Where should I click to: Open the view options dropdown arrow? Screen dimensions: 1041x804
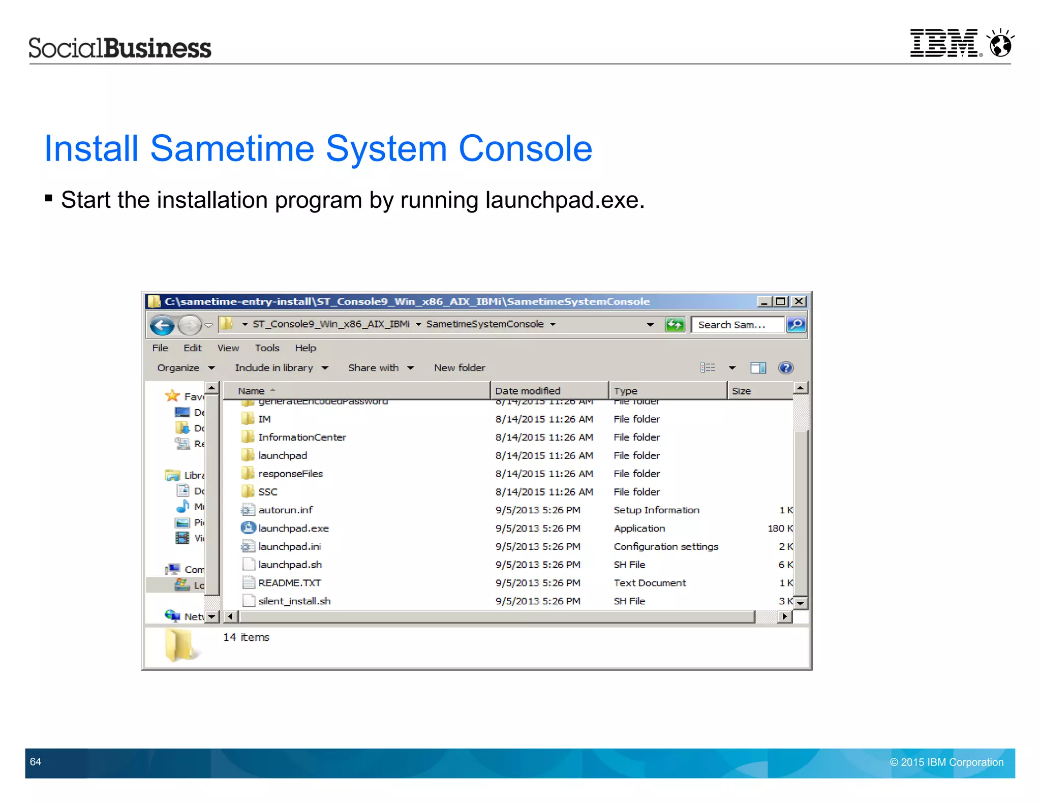click(x=732, y=367)
